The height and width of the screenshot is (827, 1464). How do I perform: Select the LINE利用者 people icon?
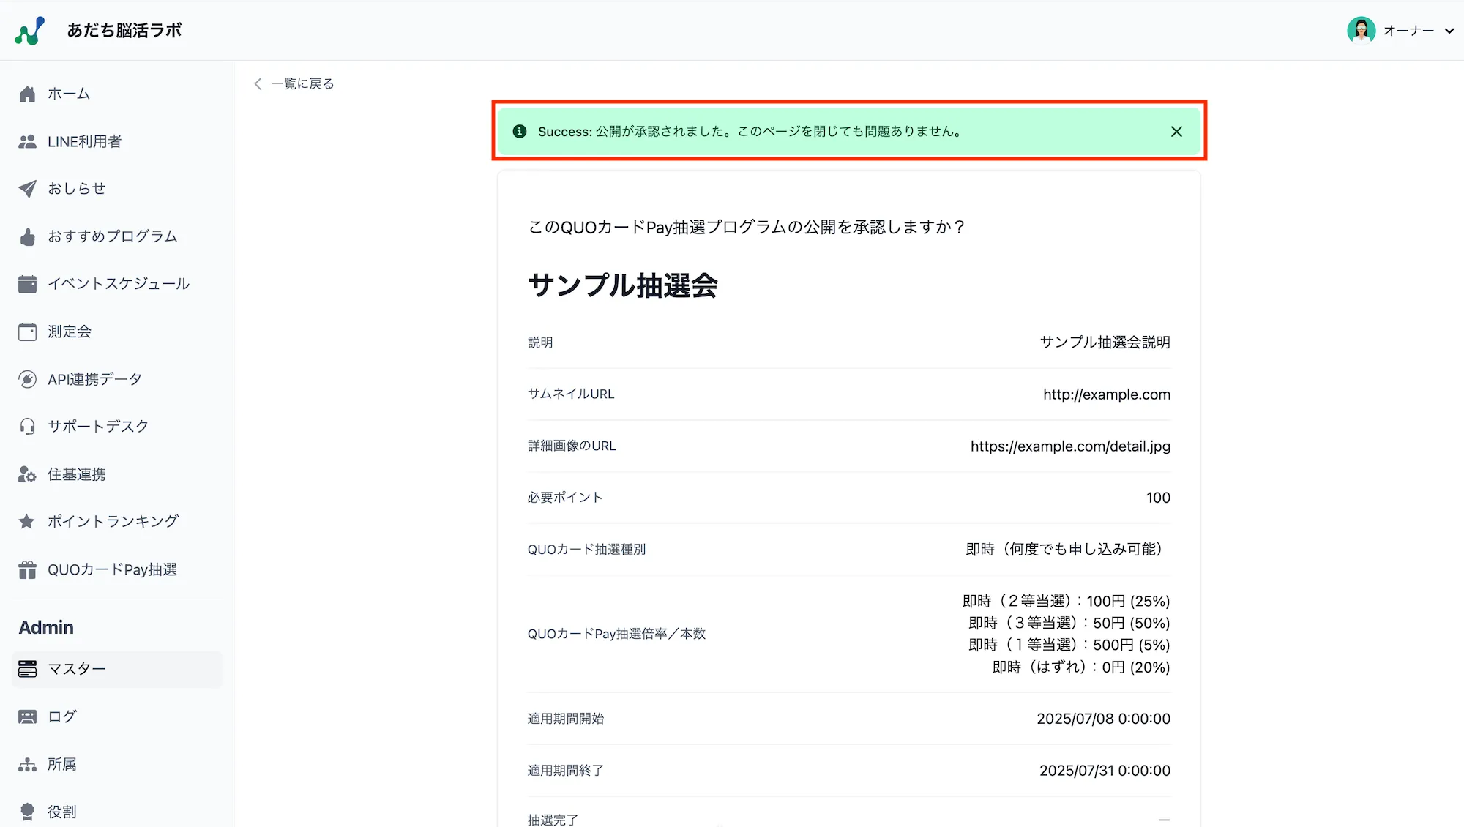pos(27,141)
